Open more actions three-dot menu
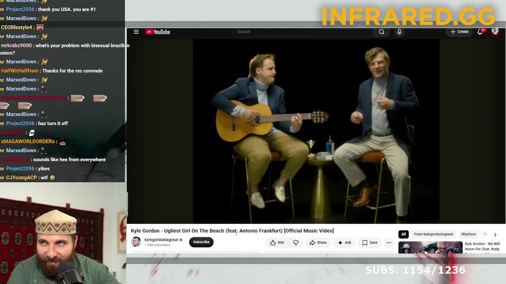Image resolution: width=506 pixels, height=284 pixels. tap(389, 243)
